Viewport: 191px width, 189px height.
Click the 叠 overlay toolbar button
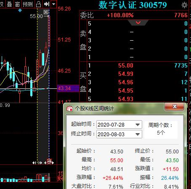(x=10, y=4)
